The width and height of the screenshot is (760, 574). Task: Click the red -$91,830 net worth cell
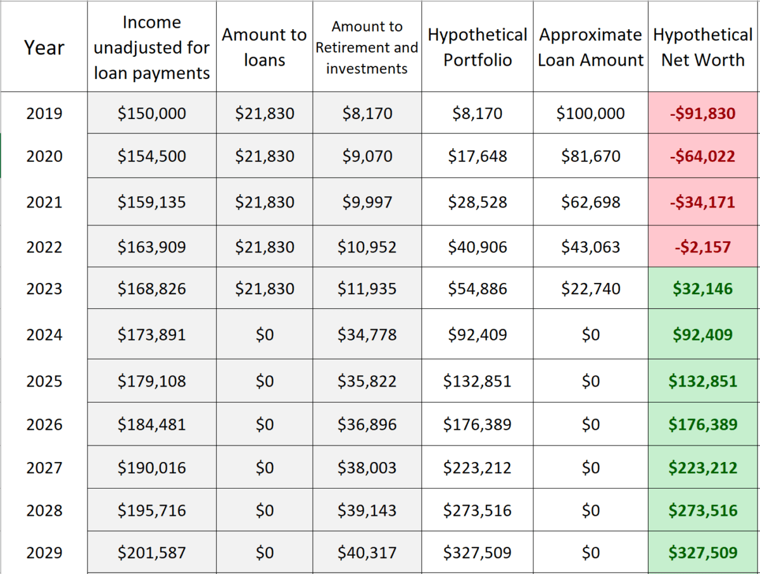pos(704,113)
